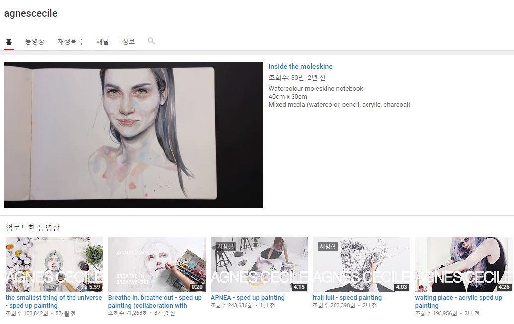Open the channel search magnifier icon
Image resolution: width=514 pixels, height=324 pixels.
click(x=151, y=41)
